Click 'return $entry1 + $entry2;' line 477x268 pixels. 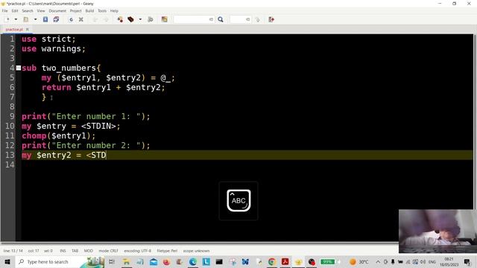click(x=103, y=88)
